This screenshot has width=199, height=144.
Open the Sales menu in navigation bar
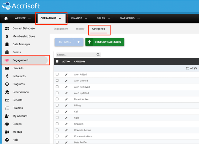tap(103, 18)
